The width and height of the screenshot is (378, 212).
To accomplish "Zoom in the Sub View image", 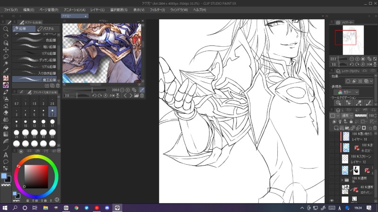I will pyautogui.click(x=128, y=90).
